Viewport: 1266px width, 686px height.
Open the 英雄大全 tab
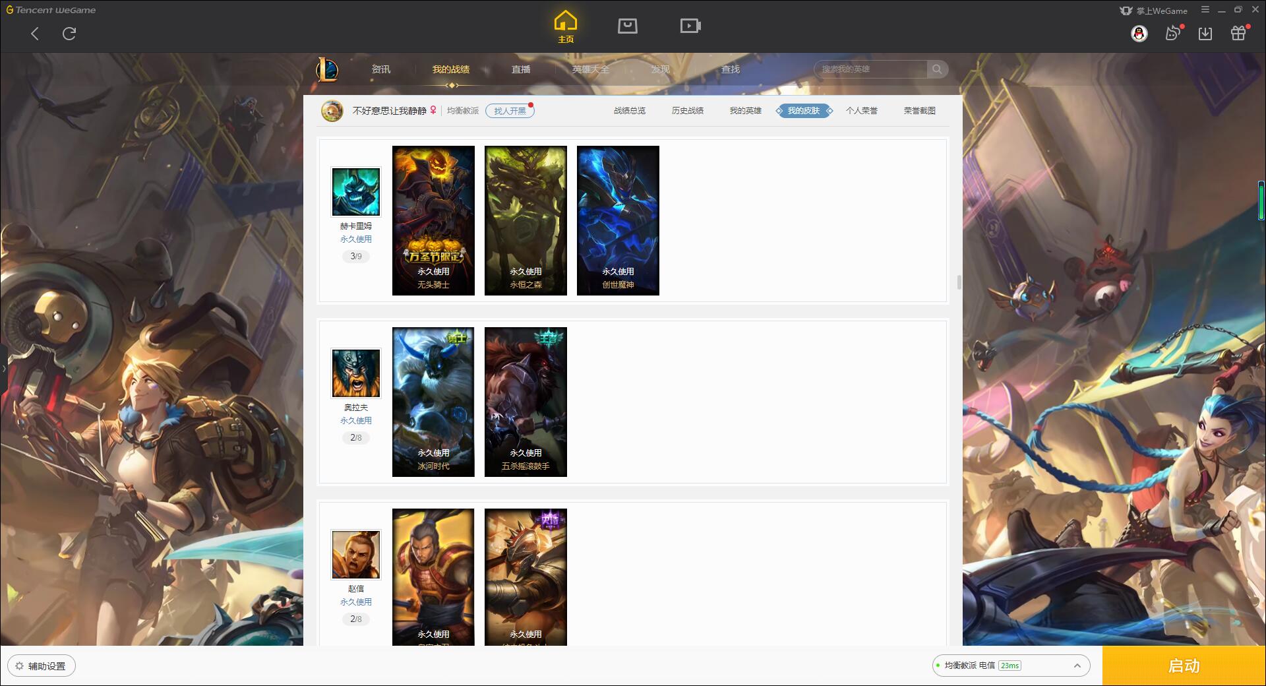[591, 69]
